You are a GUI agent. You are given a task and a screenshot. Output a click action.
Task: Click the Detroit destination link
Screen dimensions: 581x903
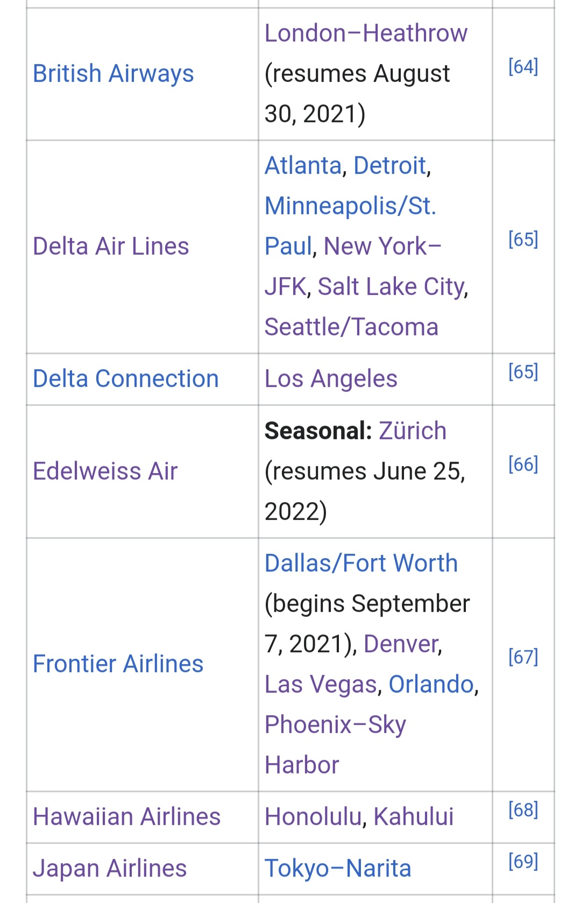point(390,166)
